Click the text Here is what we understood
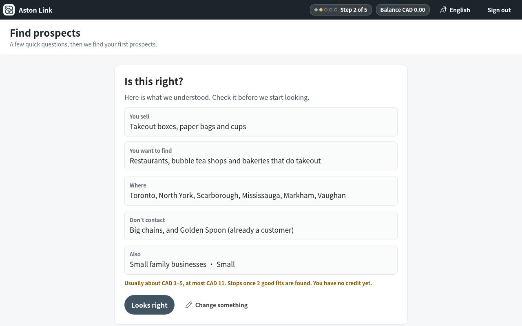Screen dimensions: 522x326 click(217, 97)
